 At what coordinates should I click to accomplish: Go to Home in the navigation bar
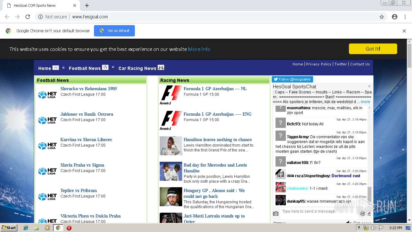click(44, 68)
